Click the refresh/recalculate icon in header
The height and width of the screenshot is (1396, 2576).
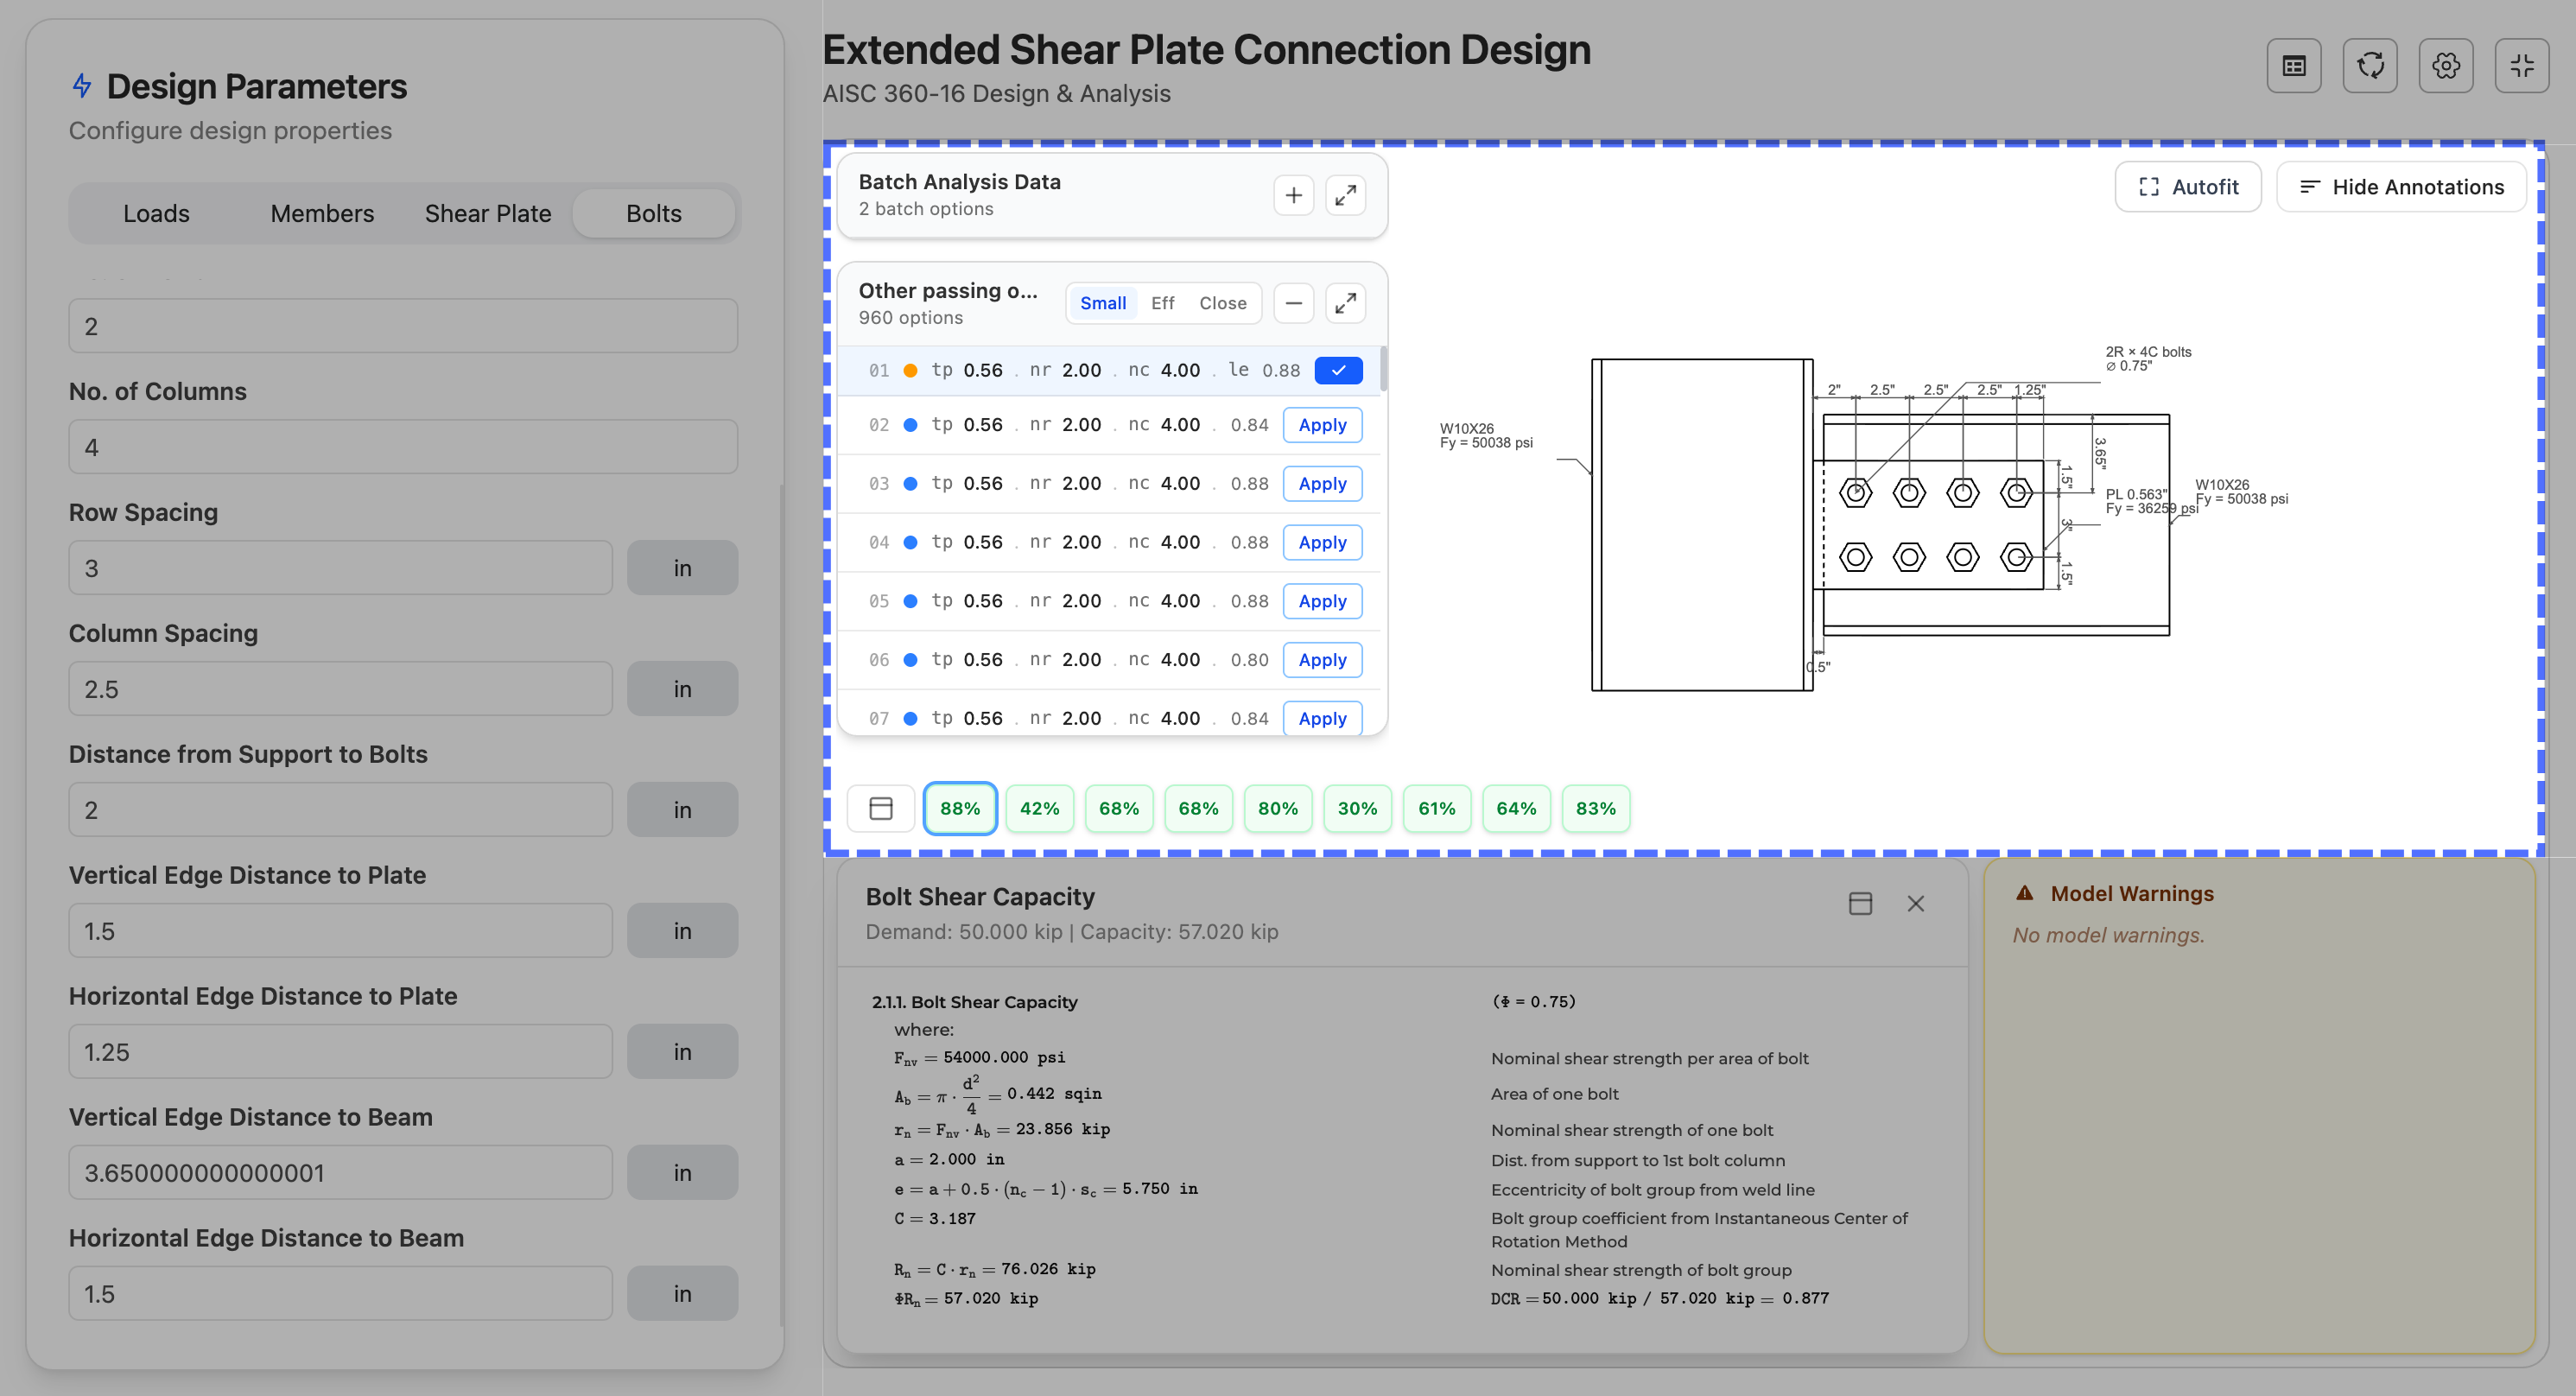[x=2370, y=66]
